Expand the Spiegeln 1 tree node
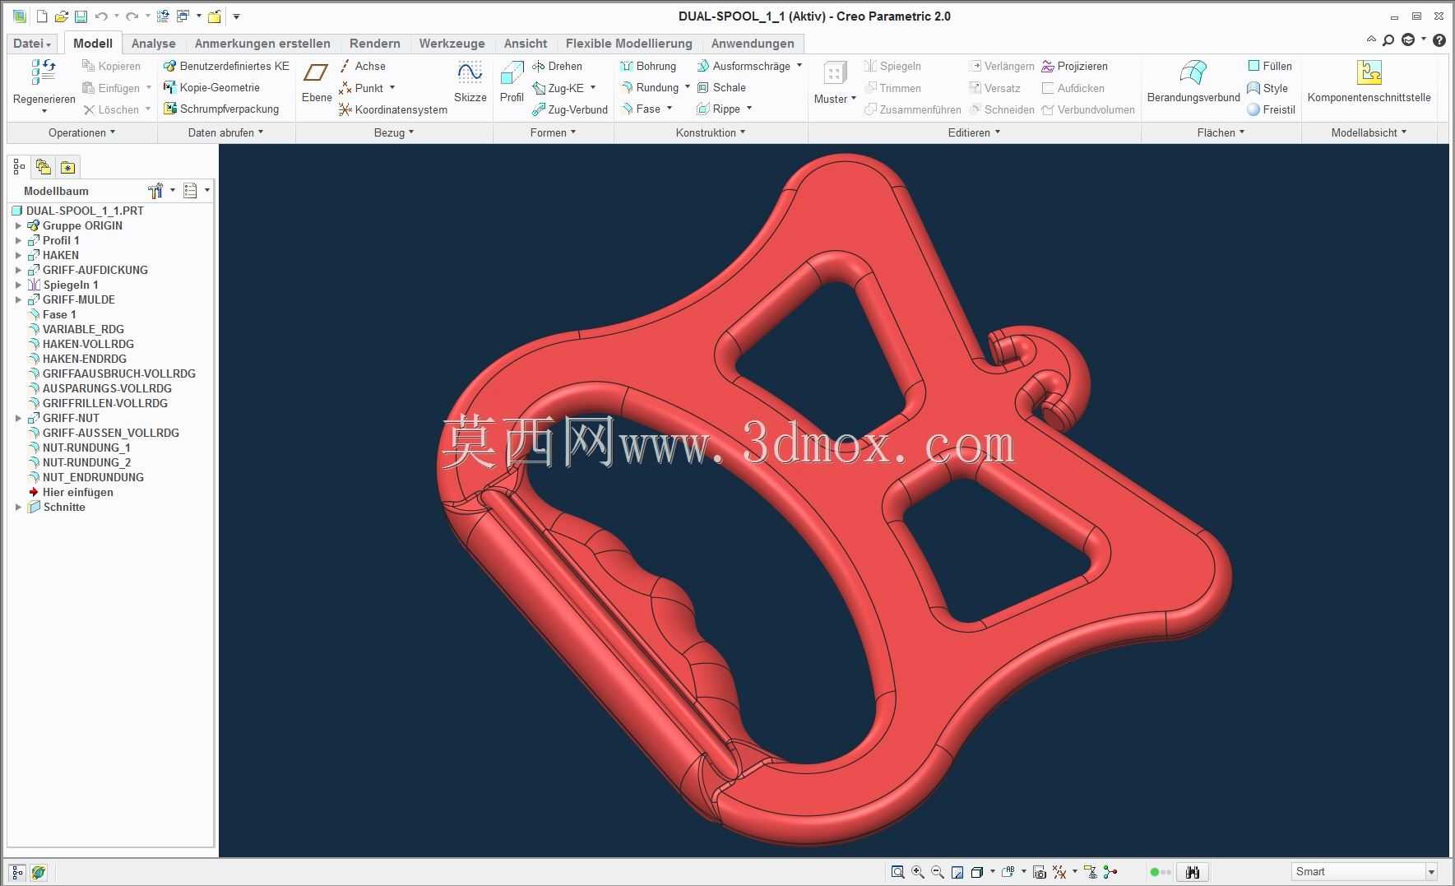1455x886 pixels. click(x=18, y=285)
